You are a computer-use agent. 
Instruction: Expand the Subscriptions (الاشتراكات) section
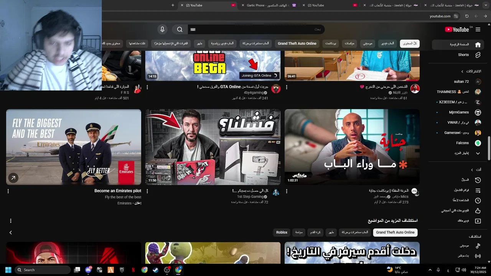pos(471,71)
